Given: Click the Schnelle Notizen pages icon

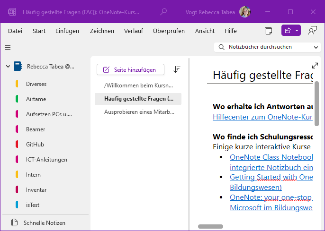Looking at the screenshot, I should 14,222.
